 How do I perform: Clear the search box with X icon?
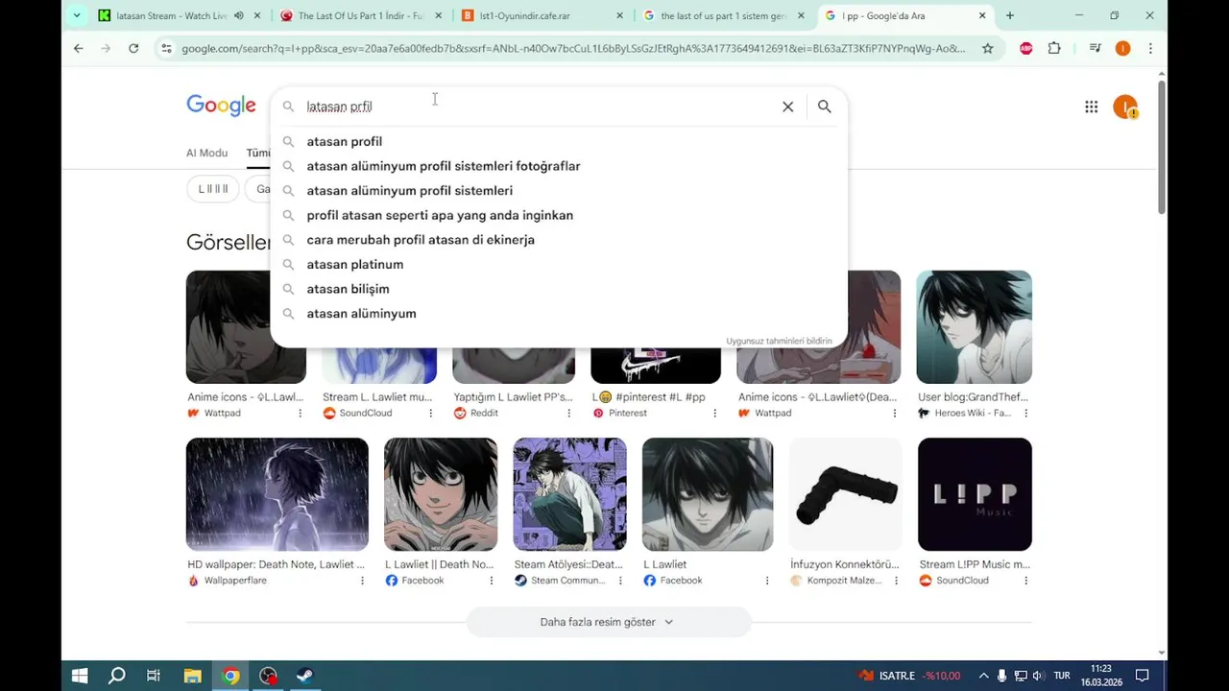[x=787, y=107]
